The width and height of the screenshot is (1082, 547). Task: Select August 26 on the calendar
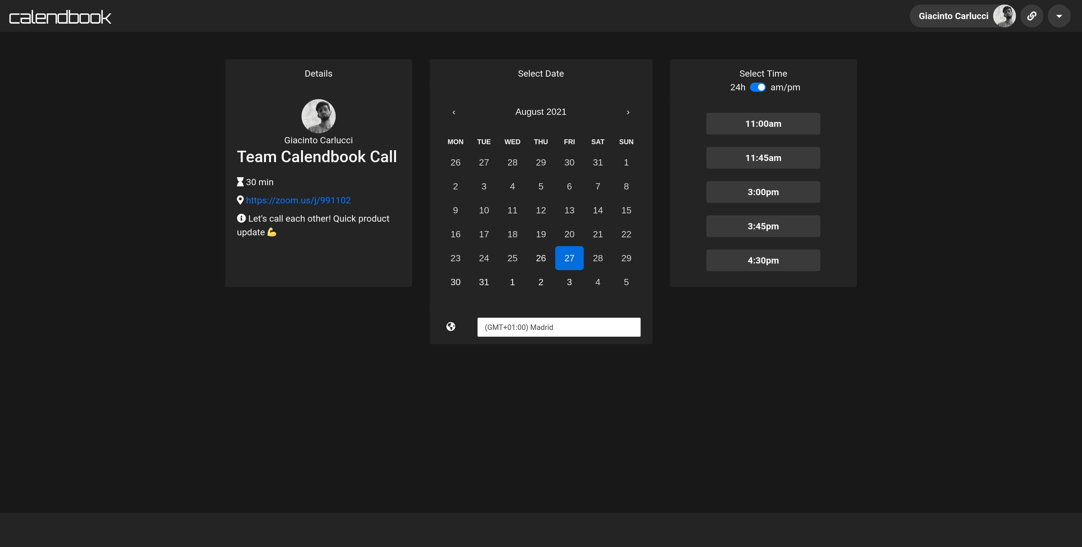[x=541, y=258]
